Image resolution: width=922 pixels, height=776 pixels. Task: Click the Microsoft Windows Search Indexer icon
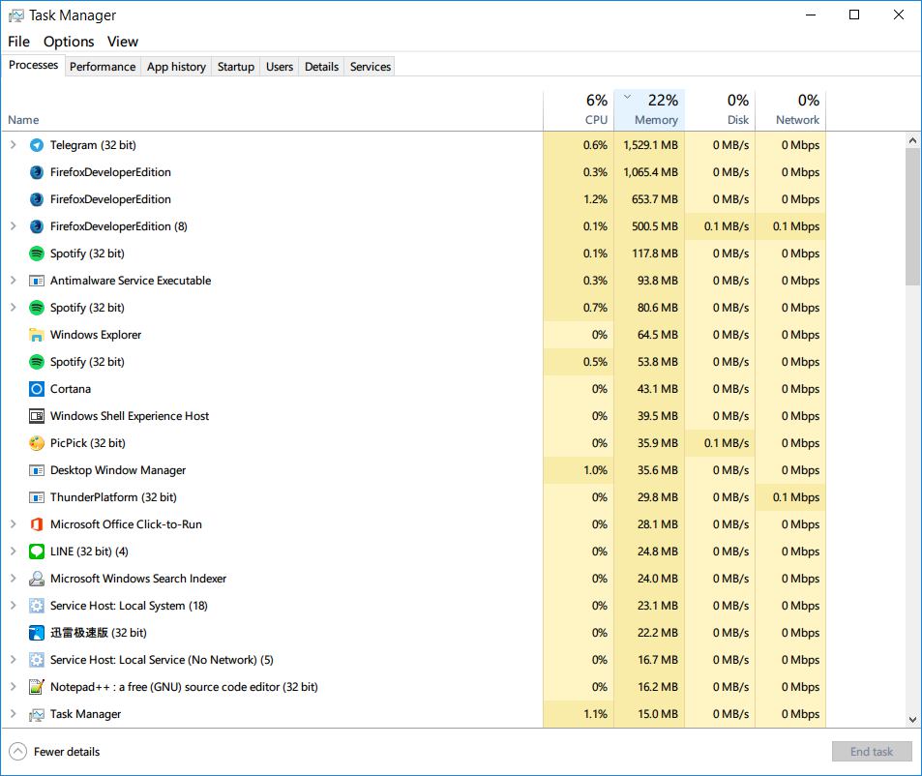click(x=37, y=579)
